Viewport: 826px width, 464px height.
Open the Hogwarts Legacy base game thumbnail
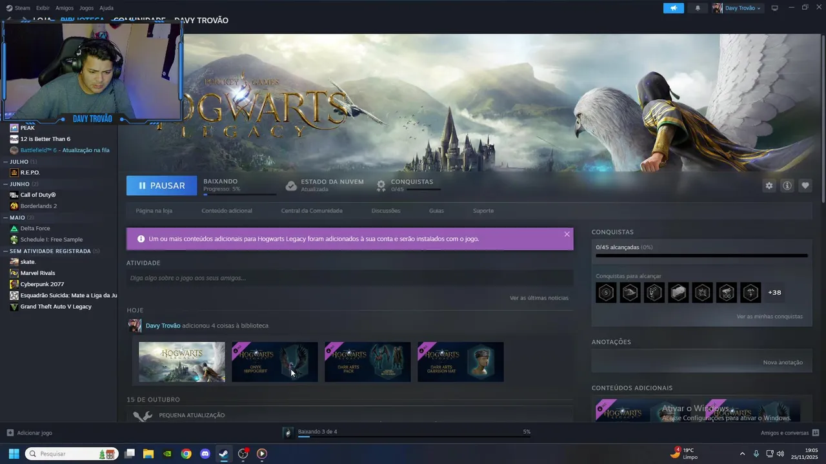tap(182, 362)
